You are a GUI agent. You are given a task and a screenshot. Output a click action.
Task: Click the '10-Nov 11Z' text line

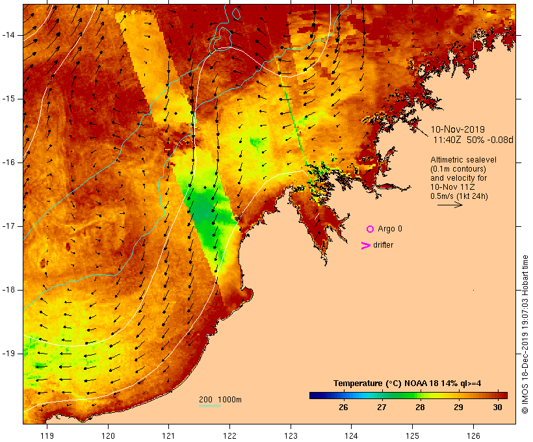(x=452, y=187)
